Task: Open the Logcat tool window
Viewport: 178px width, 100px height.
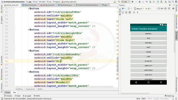Action: 27,96
